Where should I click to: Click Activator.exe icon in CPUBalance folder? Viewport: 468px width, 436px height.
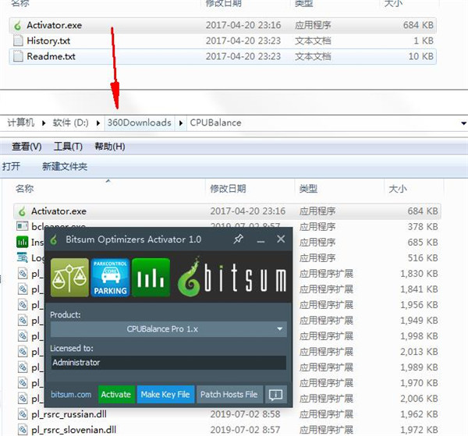[22, 211]
